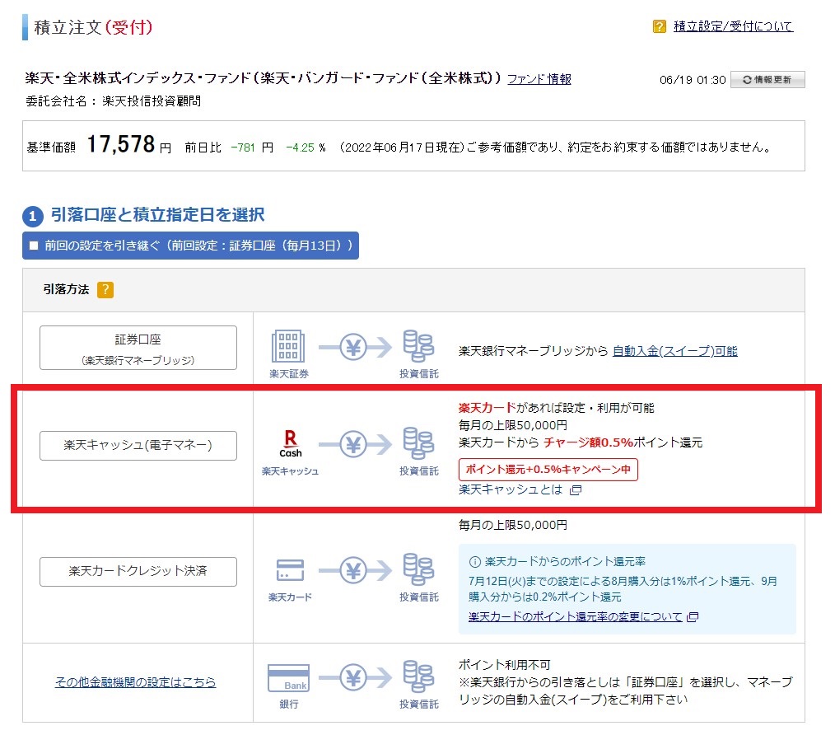Click the ポイント還元+0.5%キャンペーン中 badge
The width and height of the screenshot is (835, 735).
[x=548, y=470]
